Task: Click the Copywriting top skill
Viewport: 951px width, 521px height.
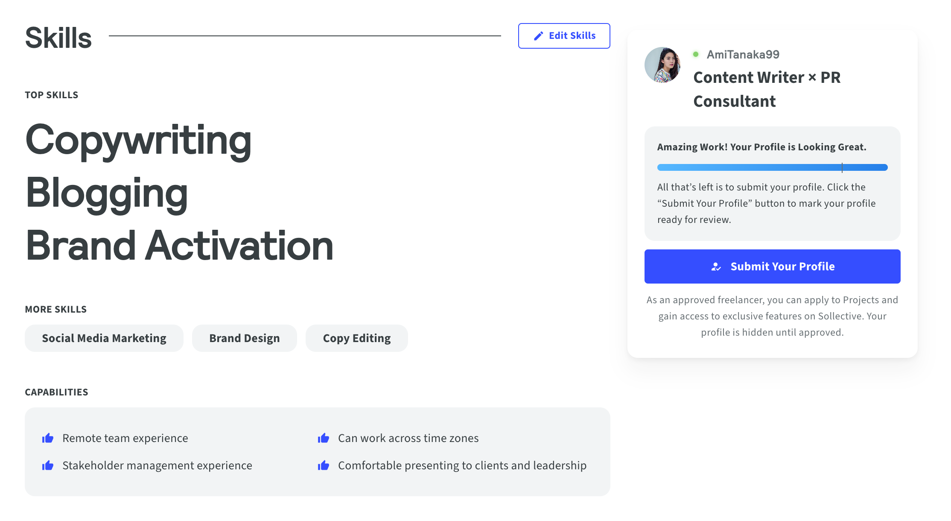Action: coord(138,141)
